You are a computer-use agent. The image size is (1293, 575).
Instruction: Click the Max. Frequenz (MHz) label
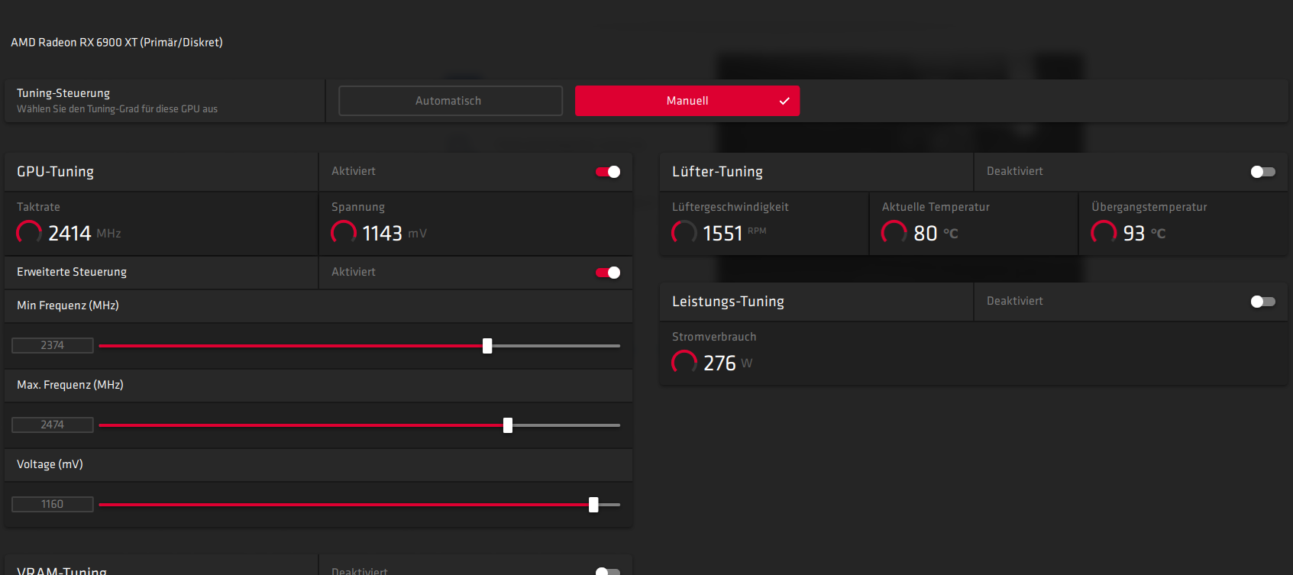point(70,385)
